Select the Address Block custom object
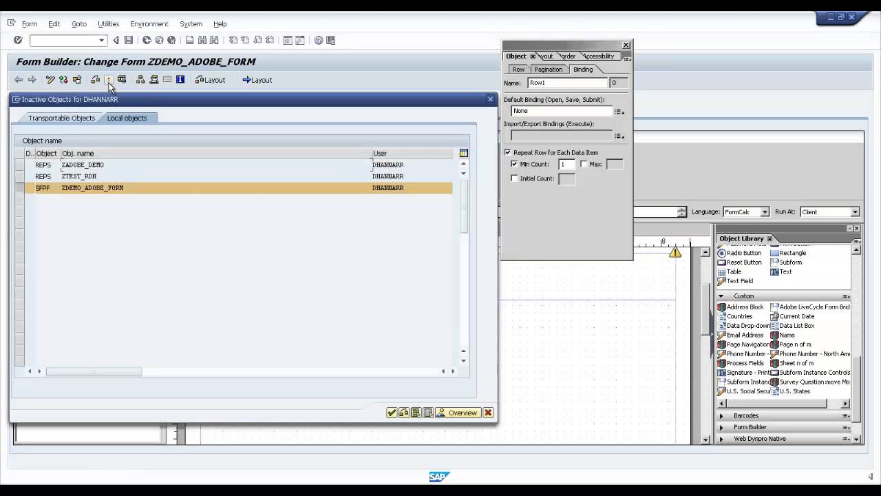Screen dimensions: 881x496 (x=741, y=307)
